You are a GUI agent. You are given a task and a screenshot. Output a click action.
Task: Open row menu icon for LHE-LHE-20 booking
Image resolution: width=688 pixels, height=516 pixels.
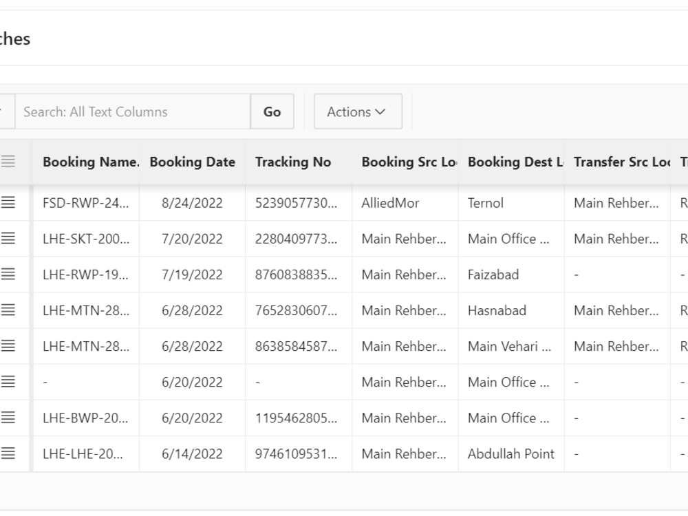tap(8, 453)
